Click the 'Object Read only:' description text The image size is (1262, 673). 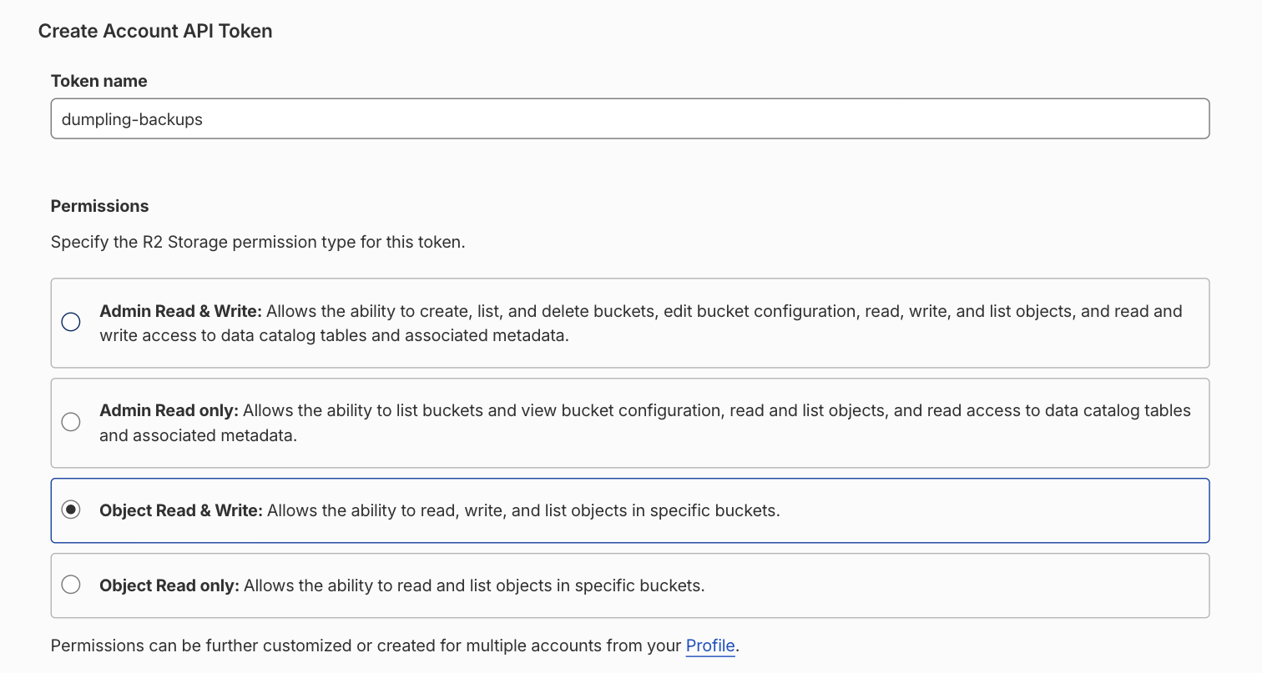pyautogui.click(x=402, y=585)
